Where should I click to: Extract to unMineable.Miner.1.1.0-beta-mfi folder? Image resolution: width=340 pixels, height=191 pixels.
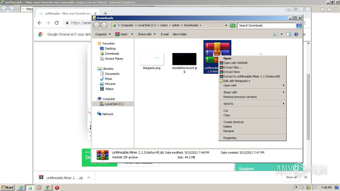coord(252,76)
